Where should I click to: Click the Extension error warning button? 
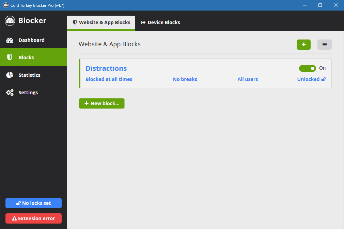coord(34,218)
